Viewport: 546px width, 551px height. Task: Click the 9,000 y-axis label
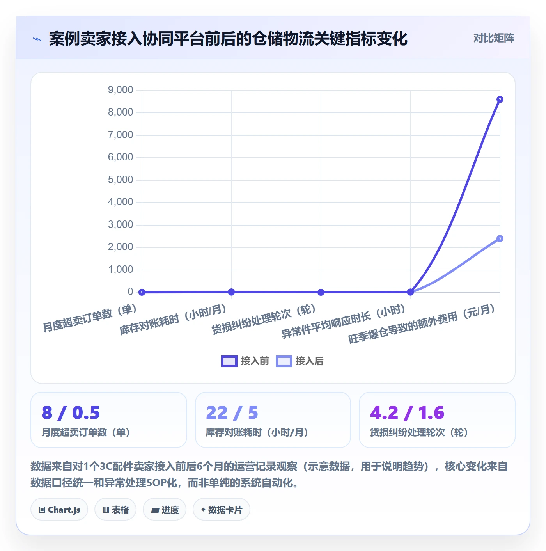121,90
